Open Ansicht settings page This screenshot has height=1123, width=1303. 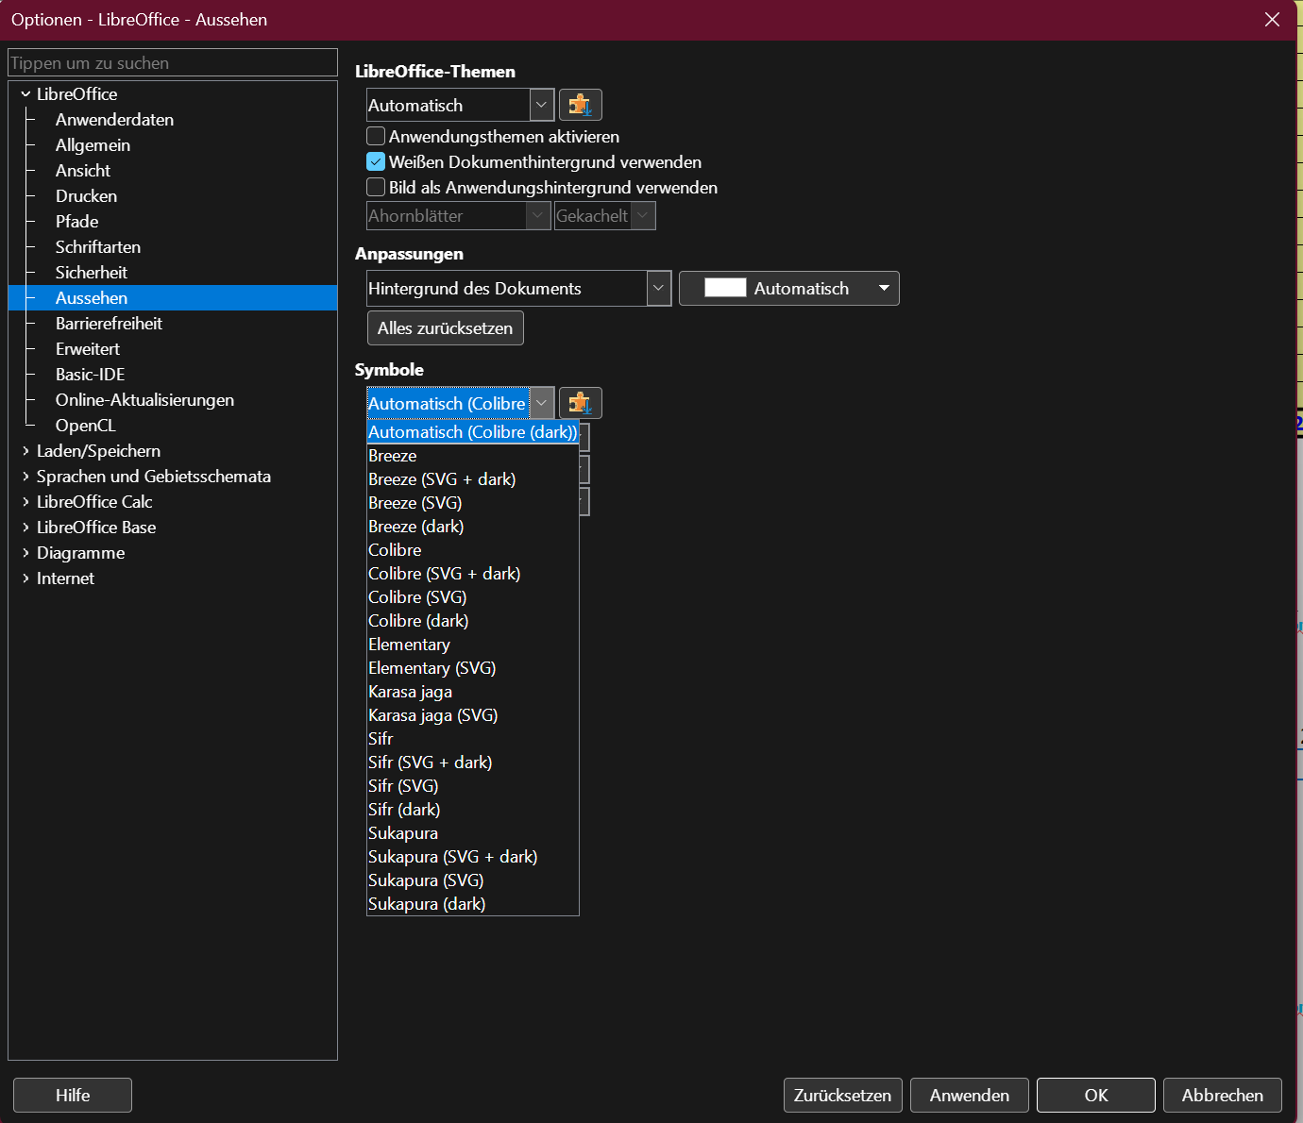[x=83, y=171]
